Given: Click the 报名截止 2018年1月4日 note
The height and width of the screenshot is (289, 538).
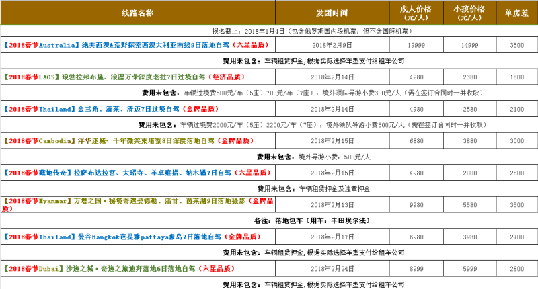Looking at the screenshot, I should pos(312,31).
